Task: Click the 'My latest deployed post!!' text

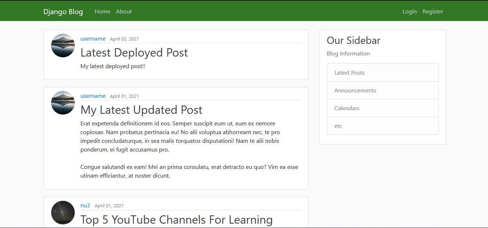Action: click(113, 66)
